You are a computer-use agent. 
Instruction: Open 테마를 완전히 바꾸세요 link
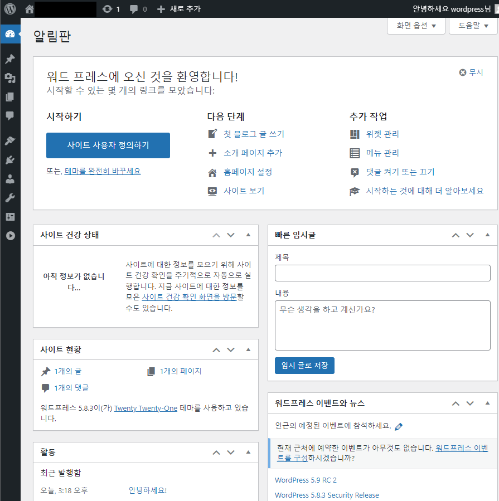pyautogui.click(x=102, y=171)
